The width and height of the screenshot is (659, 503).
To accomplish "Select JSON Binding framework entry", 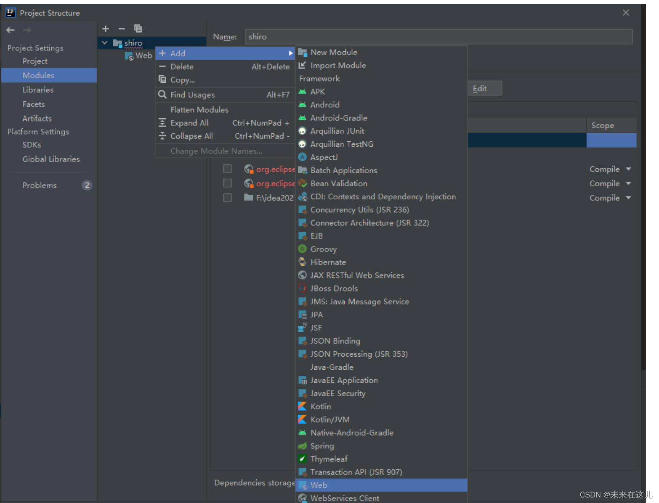I will [381, 341].
